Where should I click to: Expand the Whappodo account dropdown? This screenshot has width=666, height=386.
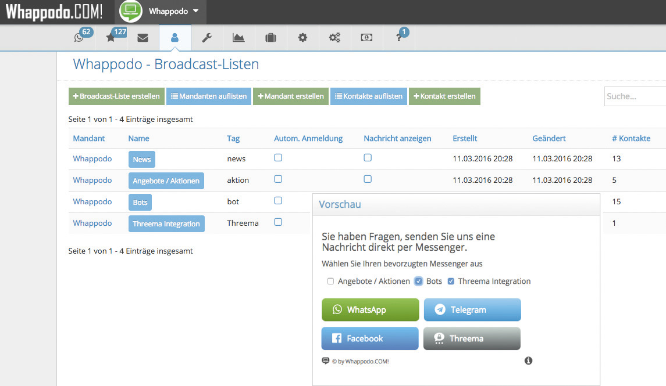pos(174,11)
